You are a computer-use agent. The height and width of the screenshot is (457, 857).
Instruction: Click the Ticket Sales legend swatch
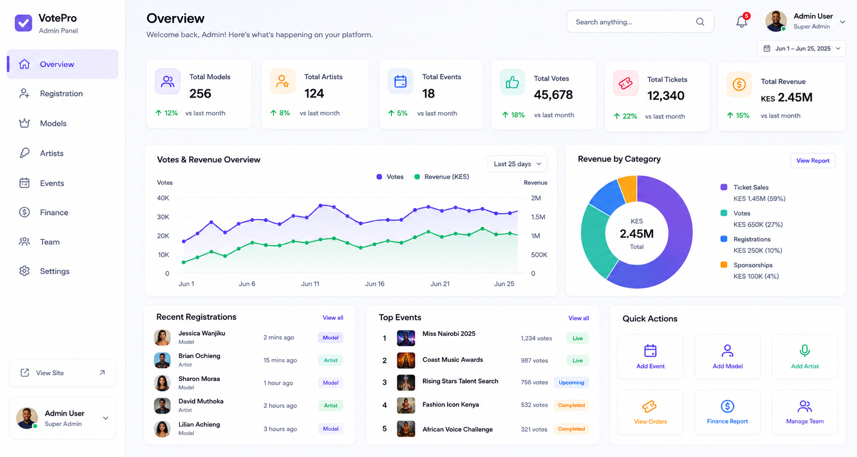click(x=724, y=187)
